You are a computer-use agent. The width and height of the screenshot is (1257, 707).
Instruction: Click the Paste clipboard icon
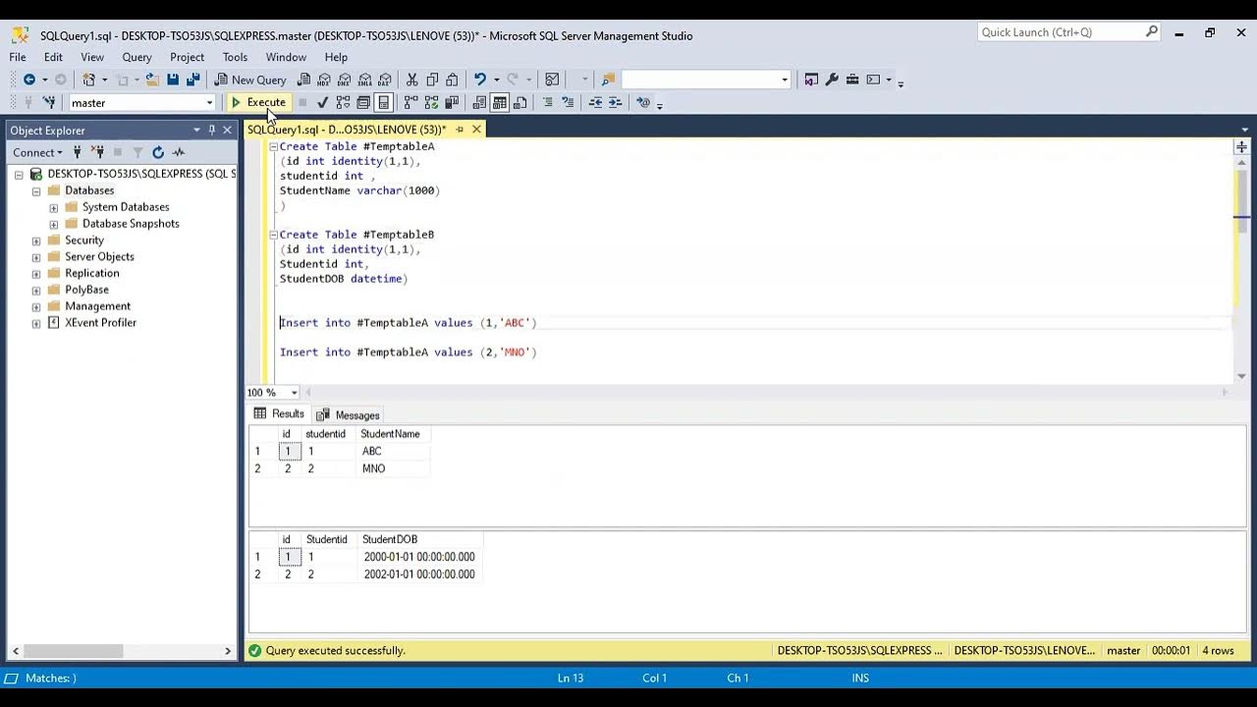point(452,80)
